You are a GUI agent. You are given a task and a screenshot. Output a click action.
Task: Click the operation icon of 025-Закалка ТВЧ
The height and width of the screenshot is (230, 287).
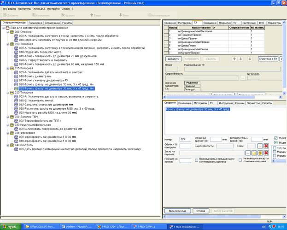click(12, 117)
